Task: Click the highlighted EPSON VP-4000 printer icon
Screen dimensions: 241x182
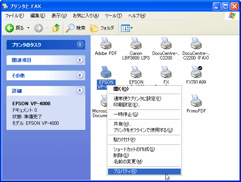Action: click(106, 72)
